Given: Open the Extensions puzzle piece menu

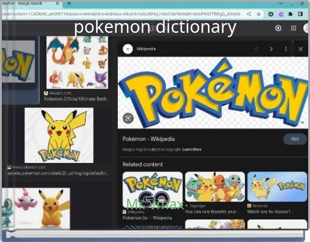Looking at the screenshot, I should [291, 14].
